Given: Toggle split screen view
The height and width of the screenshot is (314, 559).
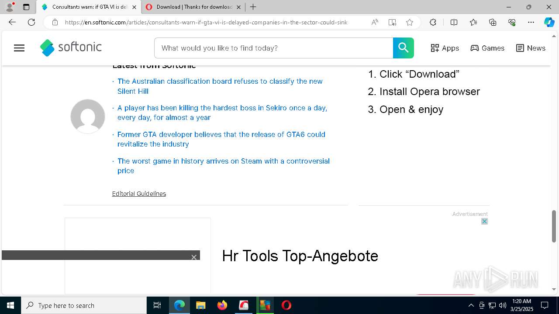Looking at the screenshot, I should [x=454, y=22].
